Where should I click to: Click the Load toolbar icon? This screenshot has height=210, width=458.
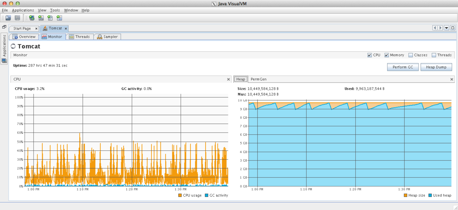[8, 18]
